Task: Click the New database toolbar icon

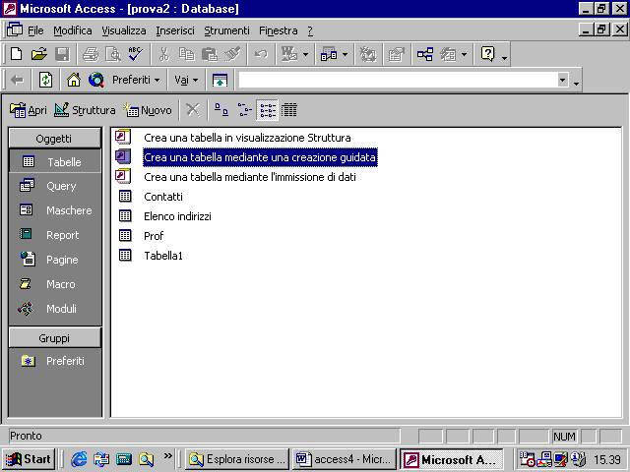Action: coord(16,54)
